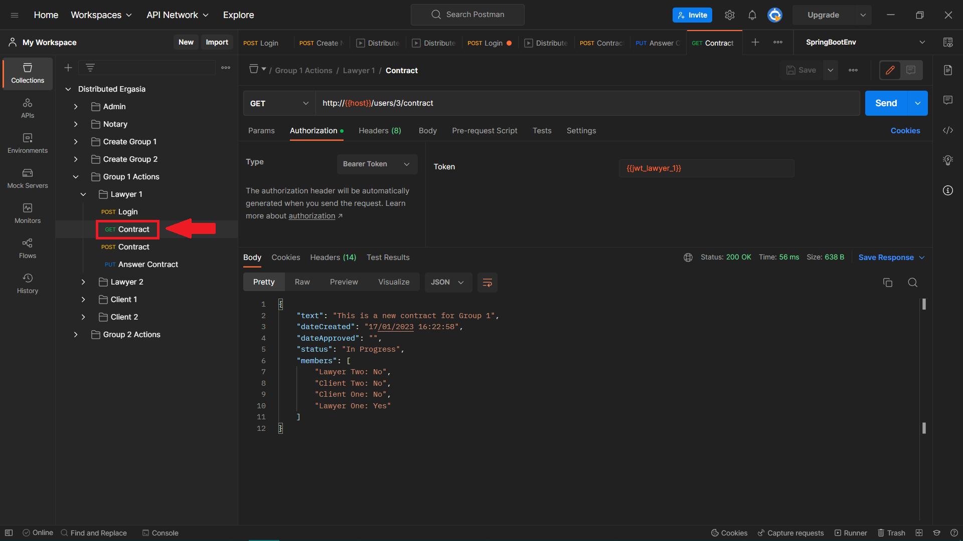Open the Pre-request Script tab
Image resolution: width=963 pixels, height=541 pixels.
coord(485,131)
